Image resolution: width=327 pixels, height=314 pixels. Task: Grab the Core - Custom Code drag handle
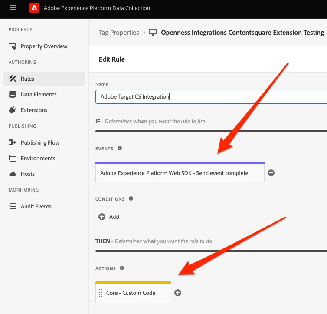click(101, 293)
